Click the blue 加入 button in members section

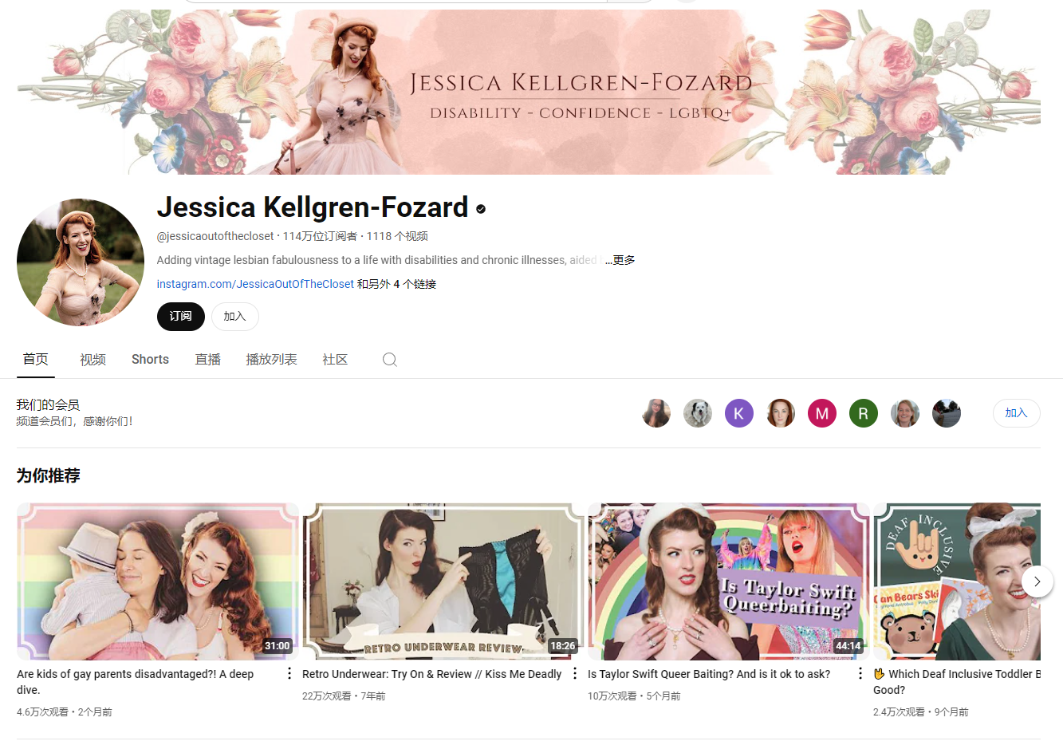pyautogui.click(x=1017, y=413)
